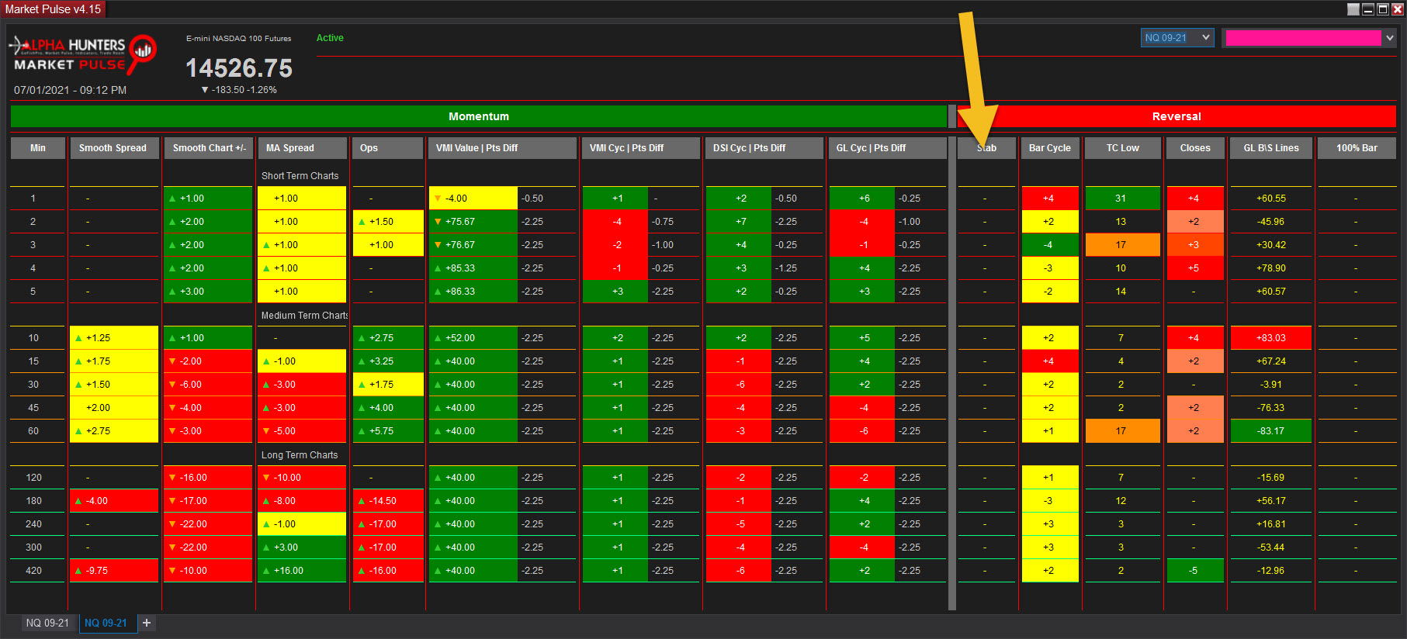Open the NQ 09-21 instrument dropdown

point(1177,37)
